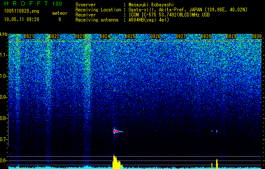Click the A504HB(yagi 4el) antenna text
This screenshot has width=265, height=169.
coord(149,20)
